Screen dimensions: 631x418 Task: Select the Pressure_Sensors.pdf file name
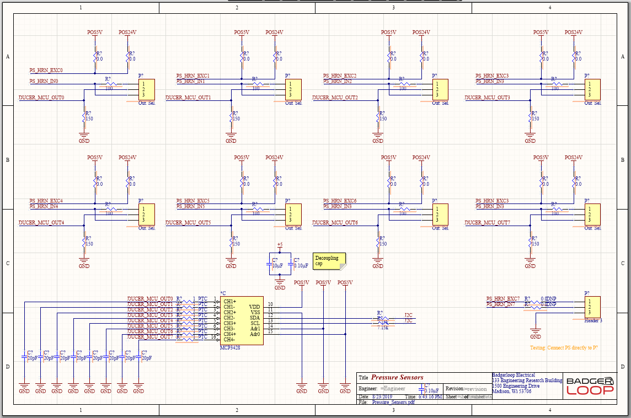click(393, 402)
